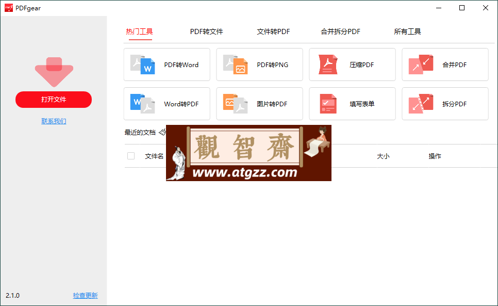Tick the select-all checkbox beside 文件名
Viewport: 498px width, 306px height.
pyautogui.click(x=131, y=156)
